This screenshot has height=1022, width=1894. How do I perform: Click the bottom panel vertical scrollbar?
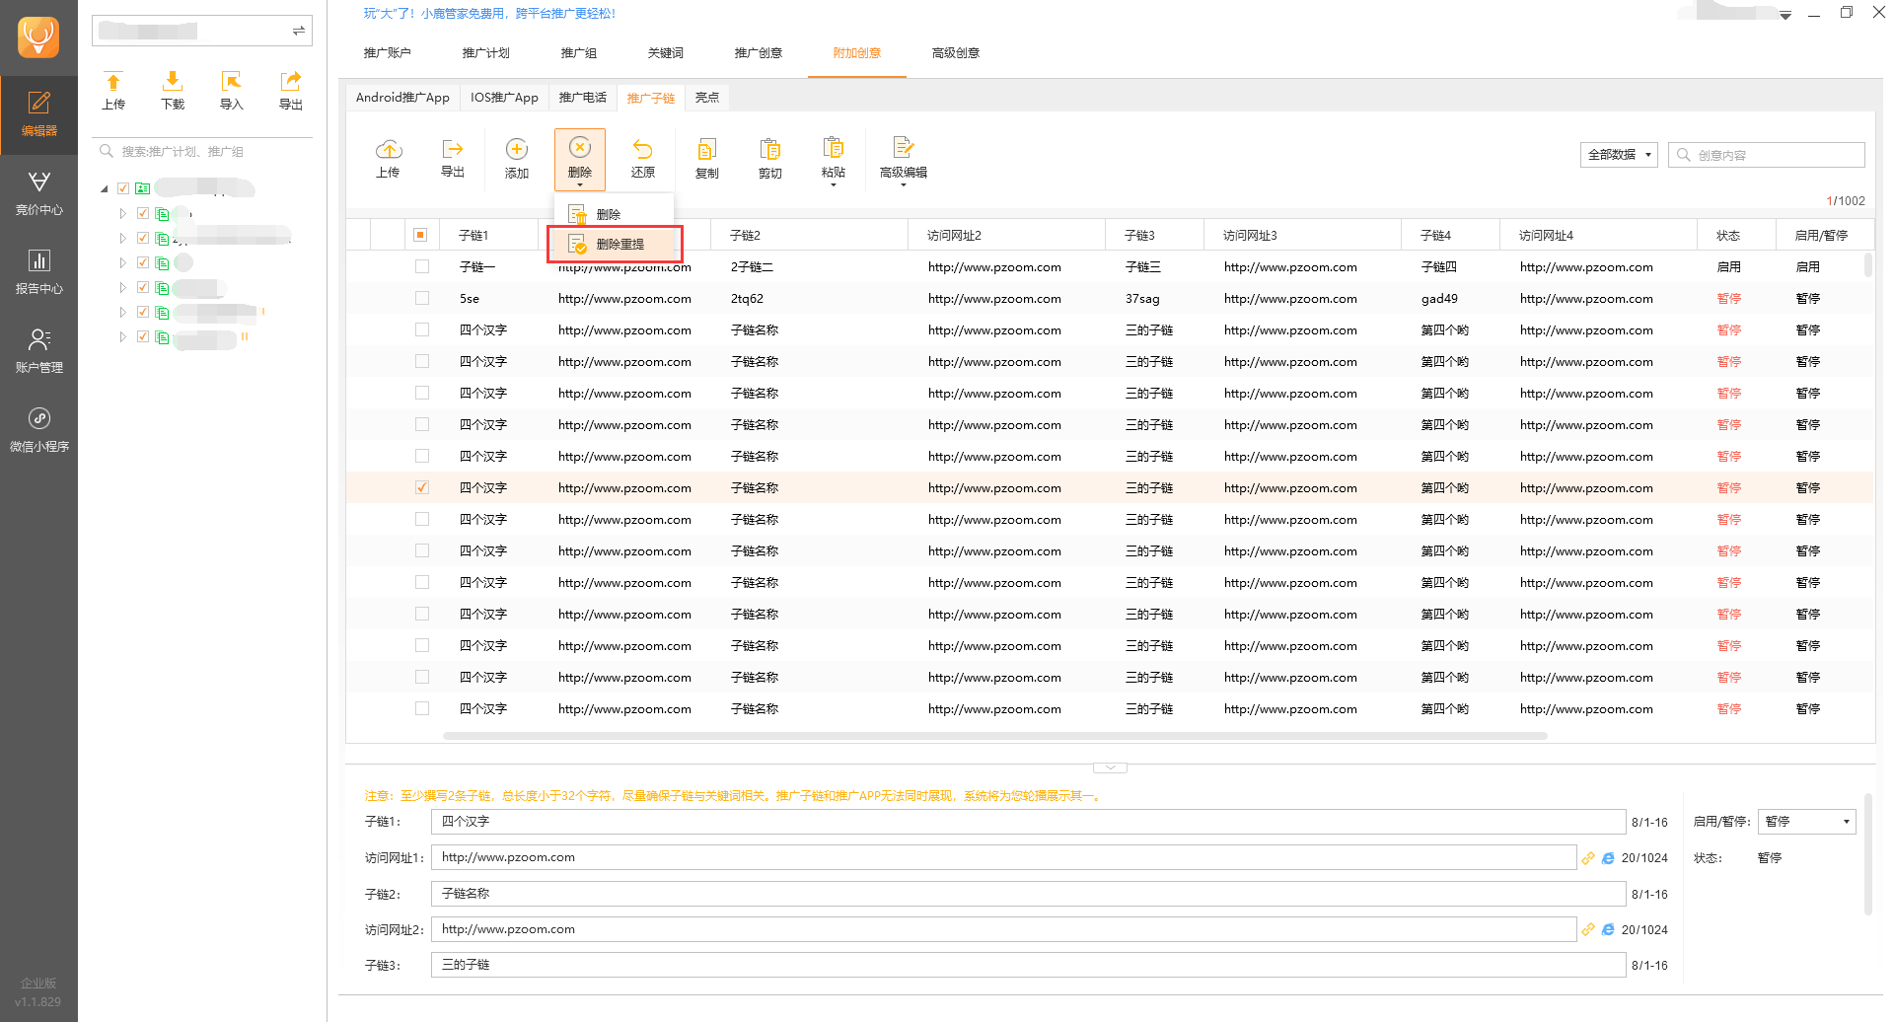point(1867,854)
